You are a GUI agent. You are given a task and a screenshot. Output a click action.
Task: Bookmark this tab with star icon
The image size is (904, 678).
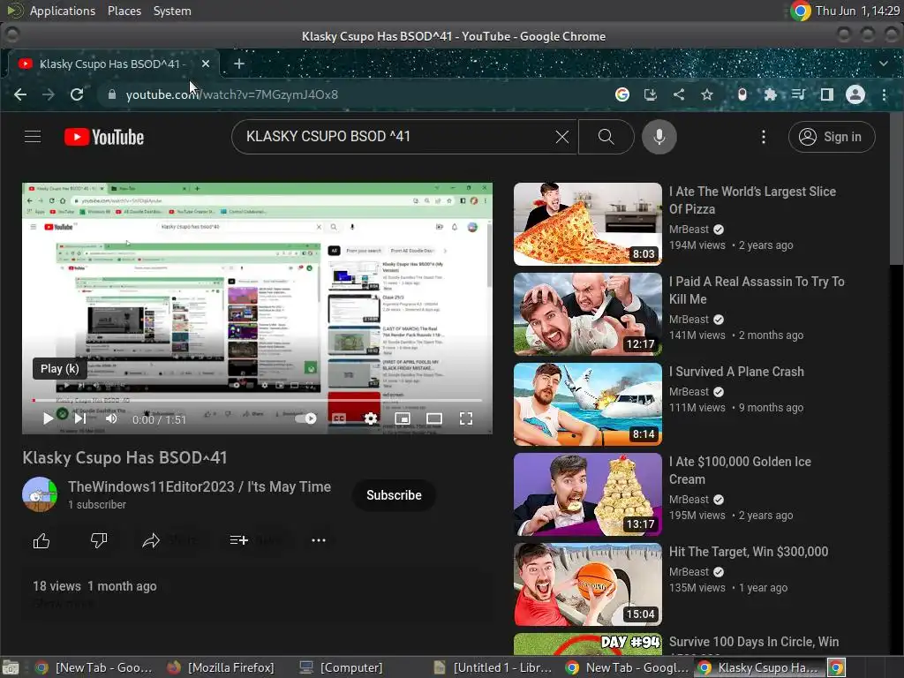point(707,94)
